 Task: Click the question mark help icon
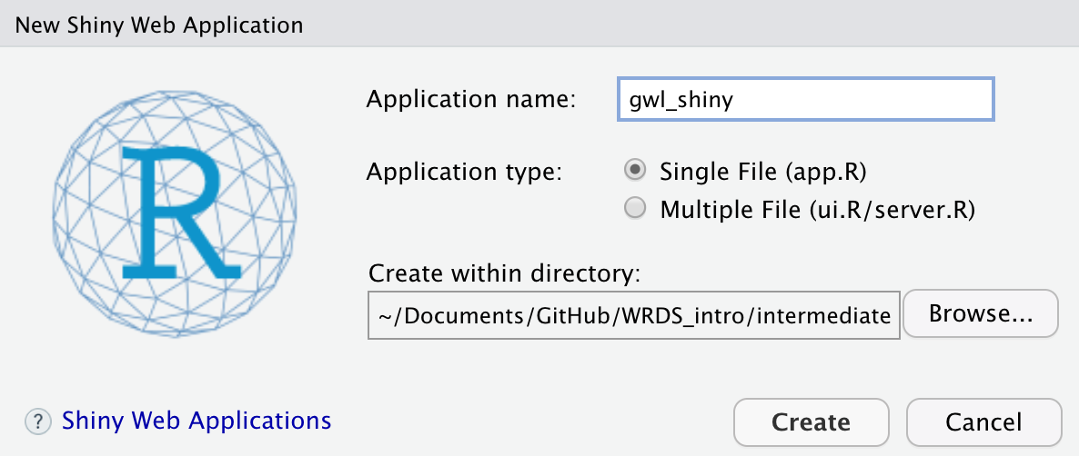37,421
